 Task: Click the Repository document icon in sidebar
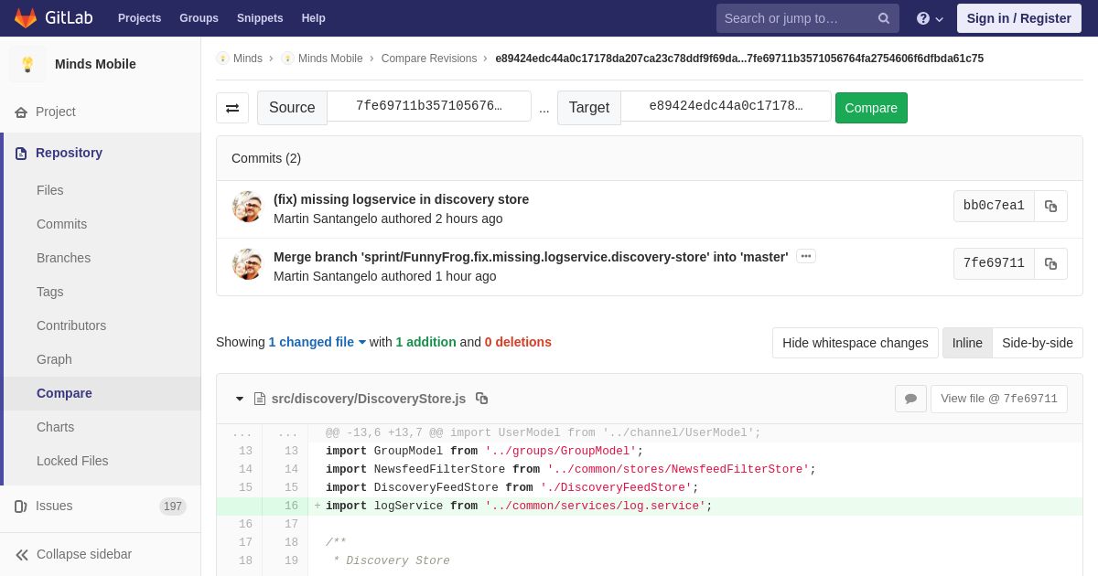[x=21, y=154]
